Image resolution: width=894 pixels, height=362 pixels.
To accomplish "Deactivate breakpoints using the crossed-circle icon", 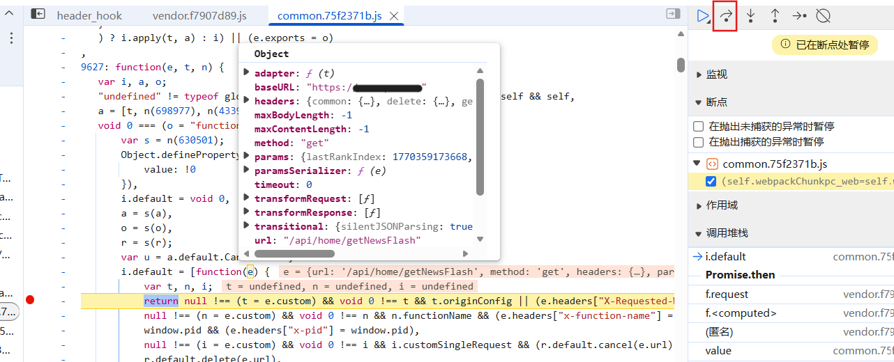I will [824, 16].
